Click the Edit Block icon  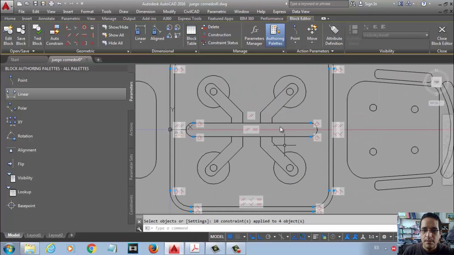coord(8,35)
